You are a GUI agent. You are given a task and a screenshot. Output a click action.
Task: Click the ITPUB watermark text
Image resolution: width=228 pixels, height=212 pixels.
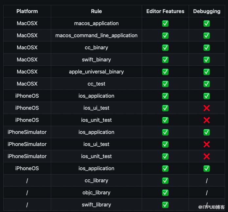[x=211, y=207]
